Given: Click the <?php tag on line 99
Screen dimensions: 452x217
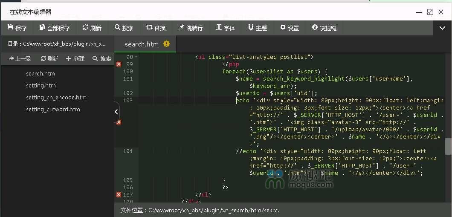Looking at the screenshot, I should point(231,64).
